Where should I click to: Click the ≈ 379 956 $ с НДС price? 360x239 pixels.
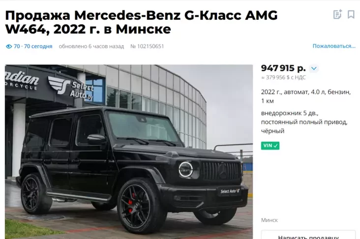pyautogui.click(x=283, y=78)
